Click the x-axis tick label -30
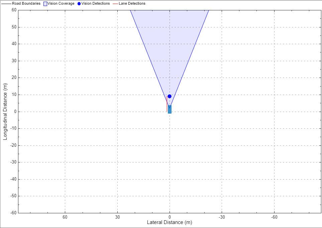This screenshot has height=228, width=322. (222, 217)
